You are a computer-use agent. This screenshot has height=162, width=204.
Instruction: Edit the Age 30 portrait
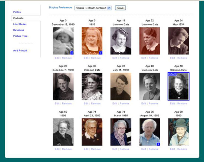click(x=86, y=103)
